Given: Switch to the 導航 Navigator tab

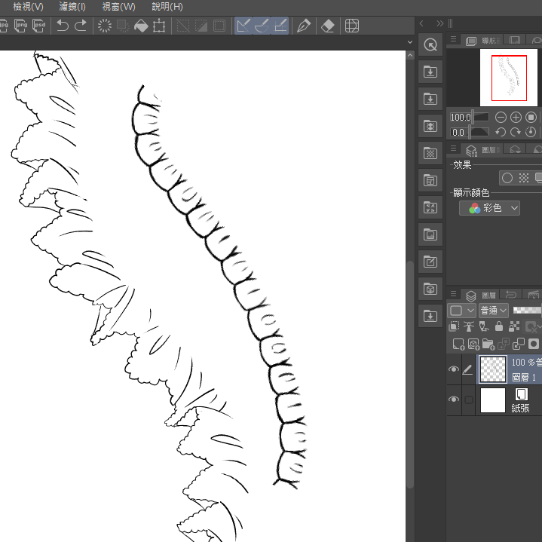Looking at the screenshot, I should pos(483,41).
